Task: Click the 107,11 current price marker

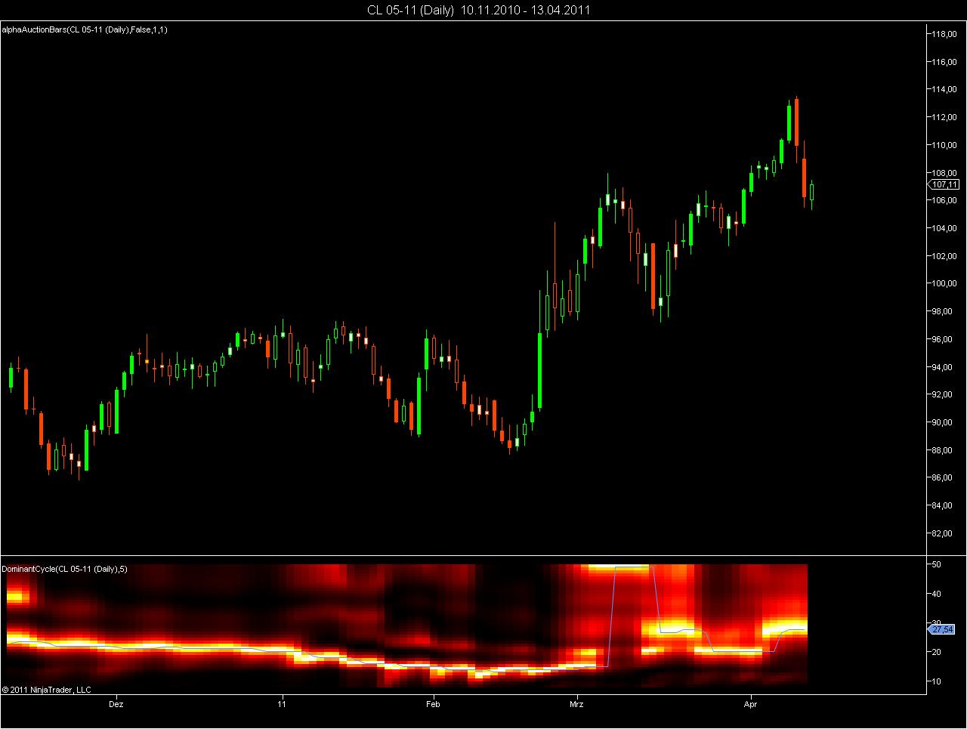Action: (943, 184)
